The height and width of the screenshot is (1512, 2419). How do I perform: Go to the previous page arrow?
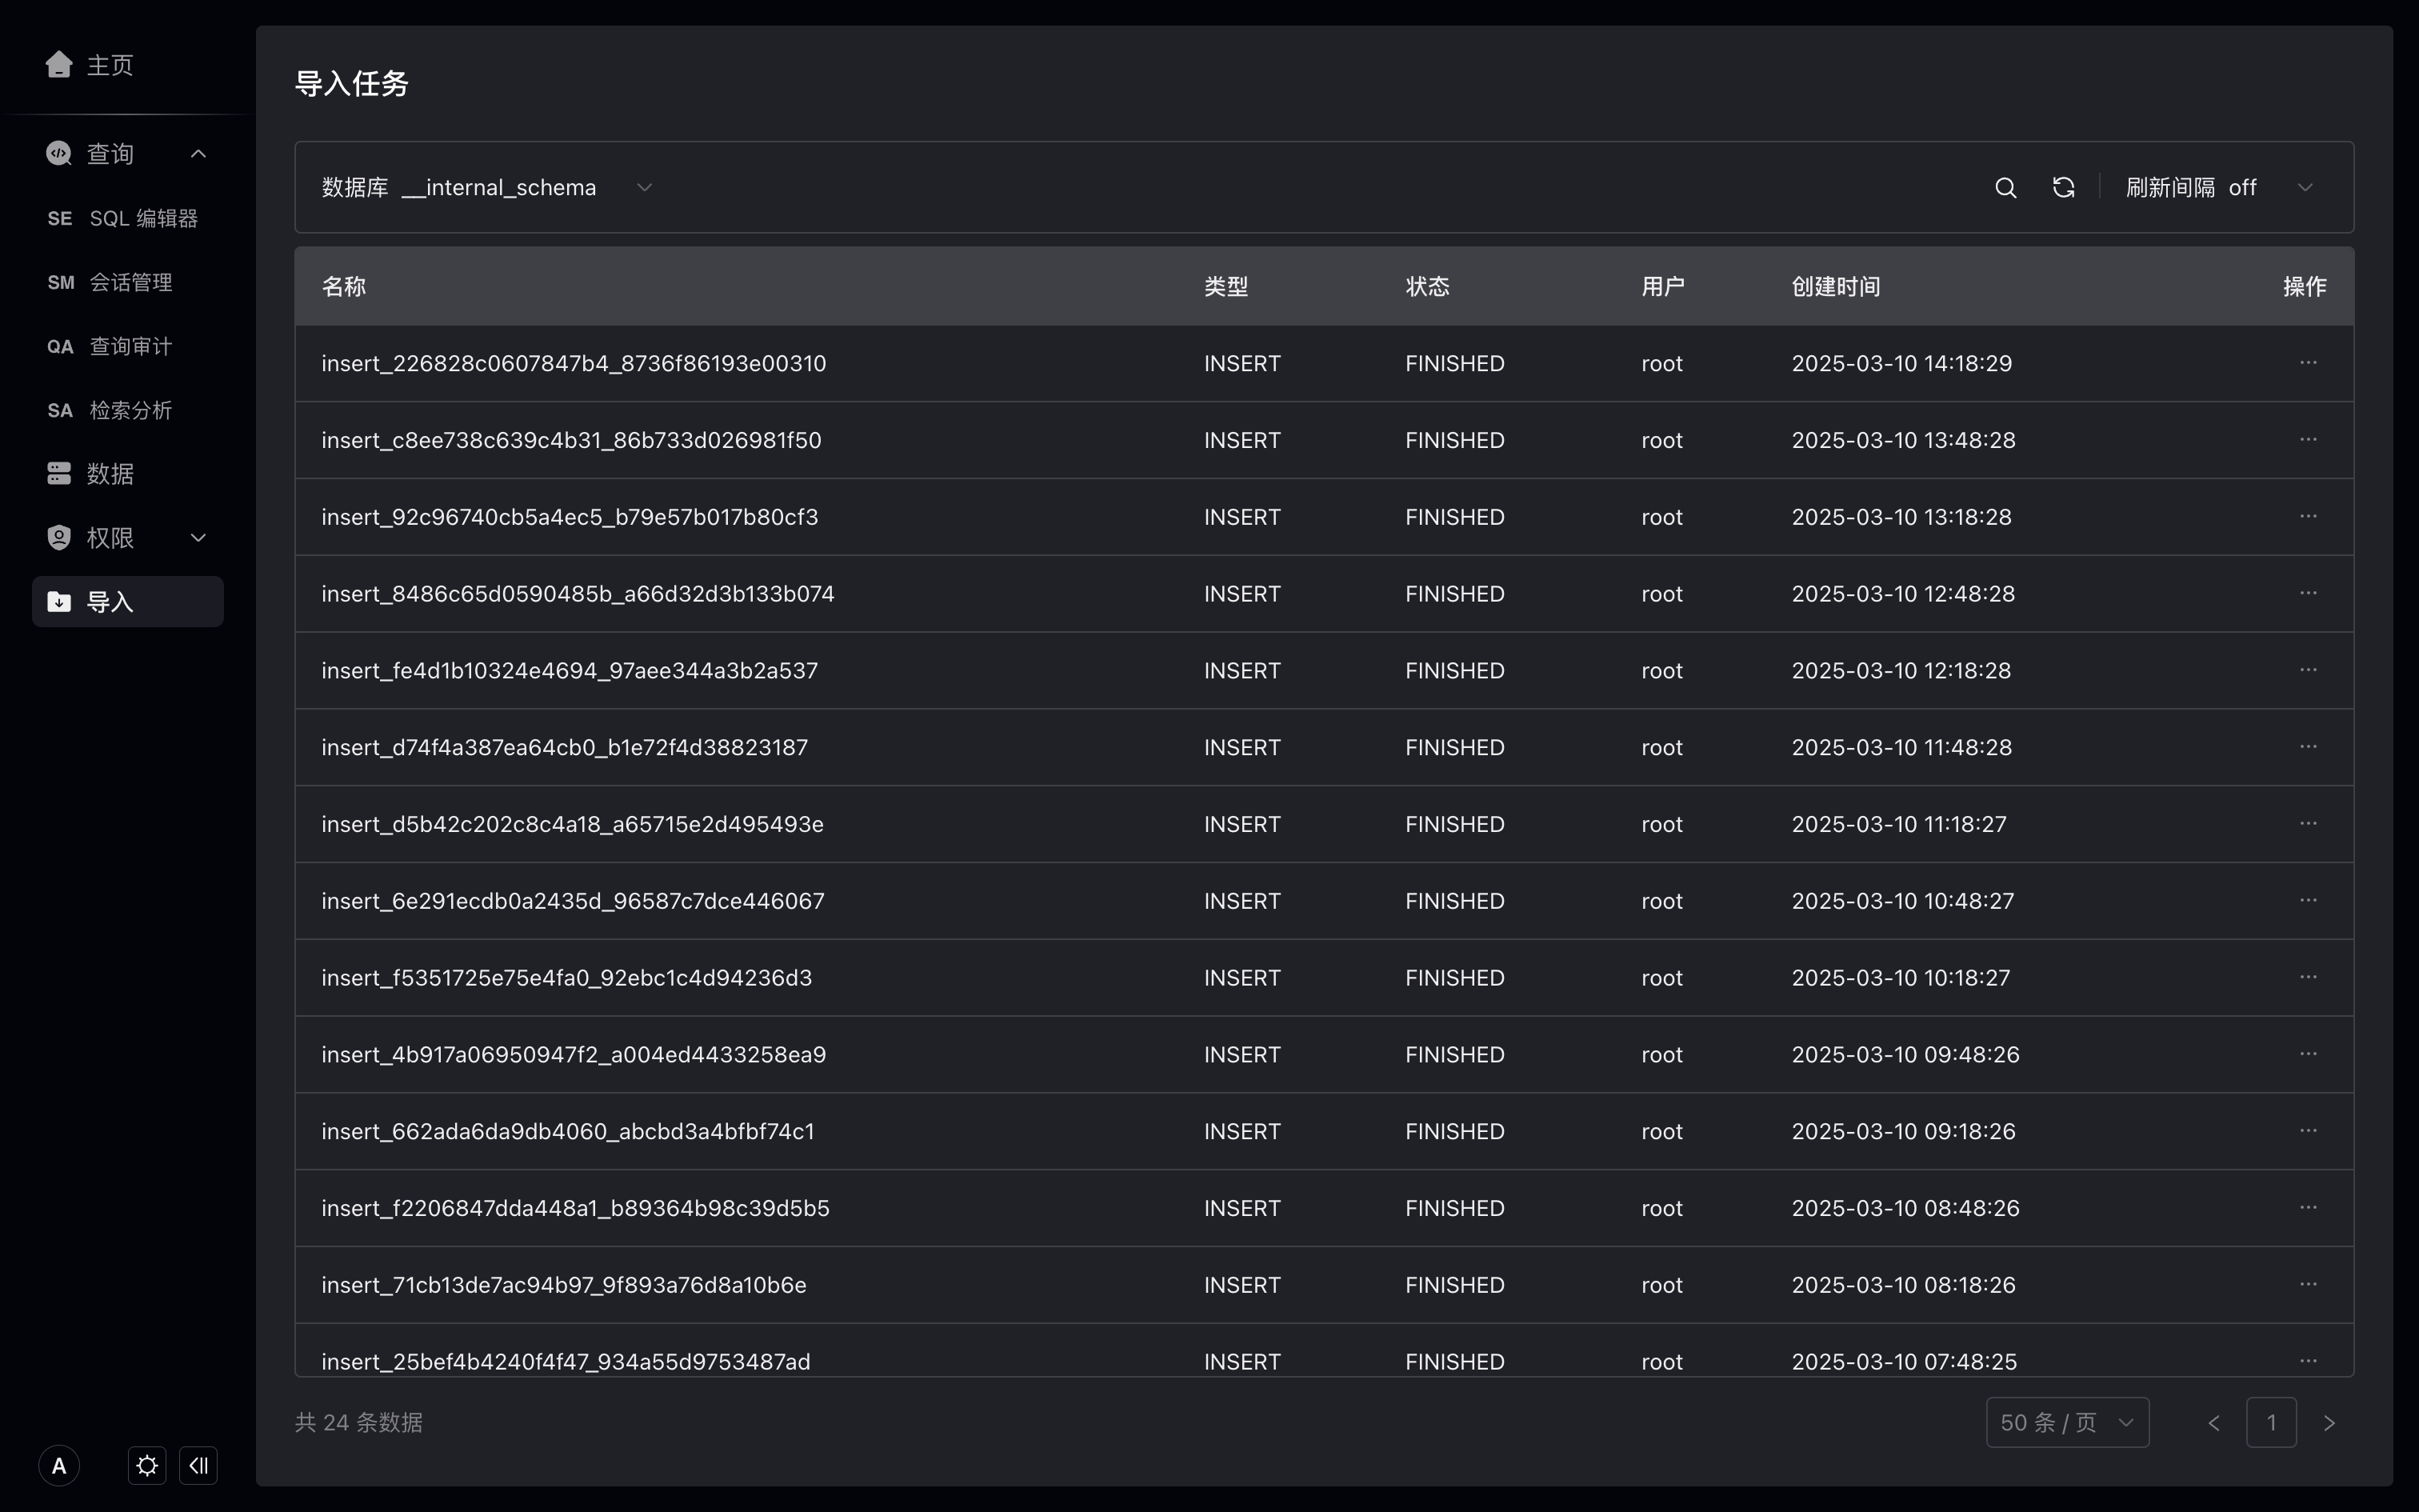tap(2213, 1422)
